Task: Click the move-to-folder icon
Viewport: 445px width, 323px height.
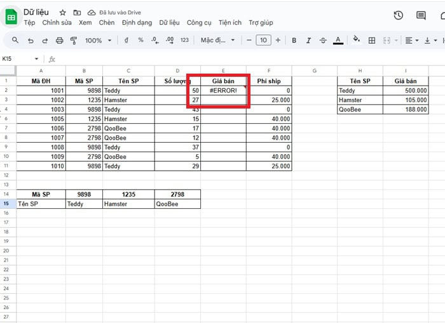Action: 77,13
